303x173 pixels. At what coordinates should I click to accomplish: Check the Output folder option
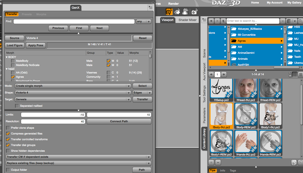[x=8, y=170]
